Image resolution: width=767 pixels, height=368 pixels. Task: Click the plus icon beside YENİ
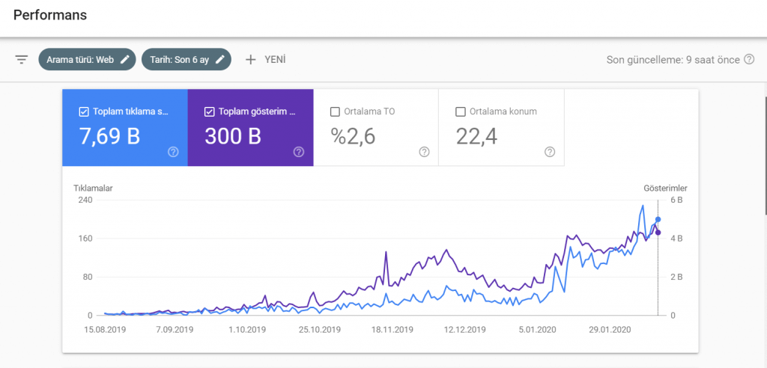[x=251, y=59]
